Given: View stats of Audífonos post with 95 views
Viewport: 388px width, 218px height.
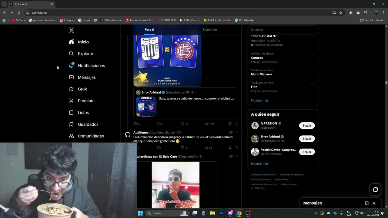Looking at the screenshot, I should [208, 148].
